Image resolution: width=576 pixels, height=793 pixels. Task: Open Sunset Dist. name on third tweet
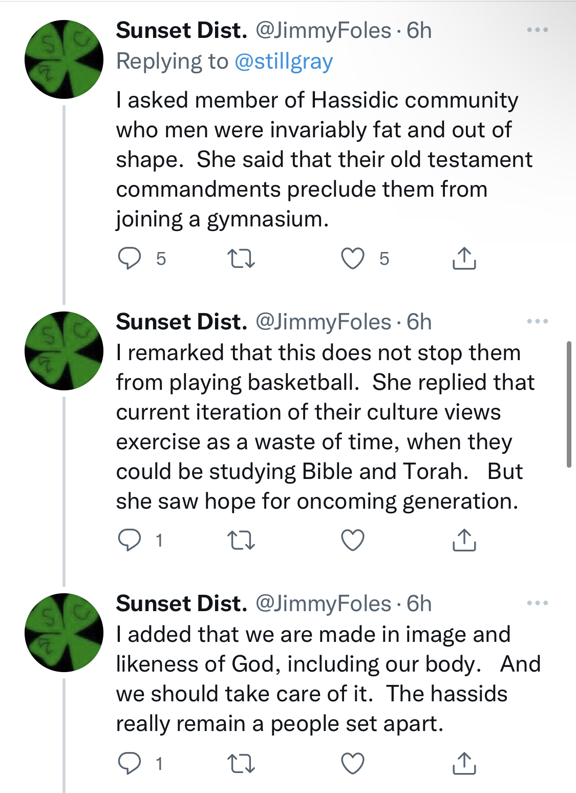click(x=181, y=603)
